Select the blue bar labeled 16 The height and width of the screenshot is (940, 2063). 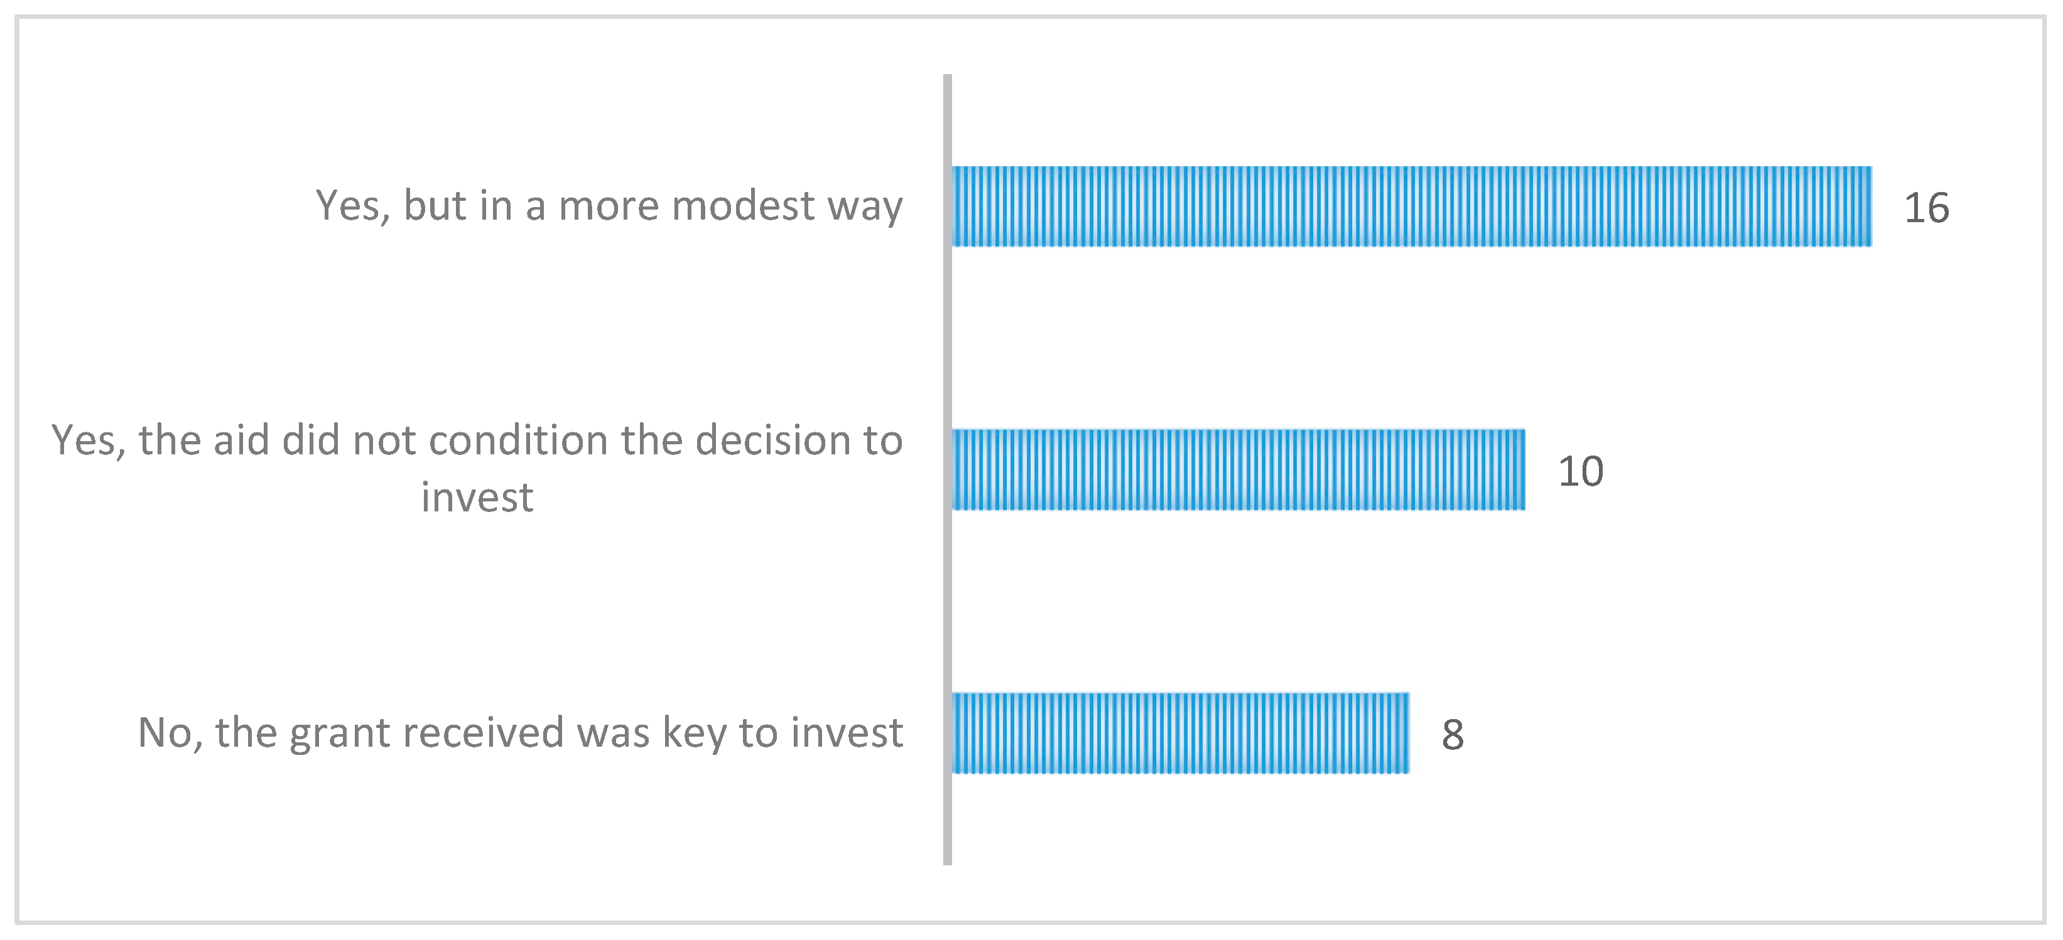1411,206
